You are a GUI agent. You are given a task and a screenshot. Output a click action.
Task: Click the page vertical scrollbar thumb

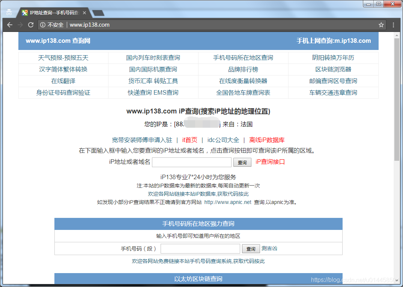[397, 99]
